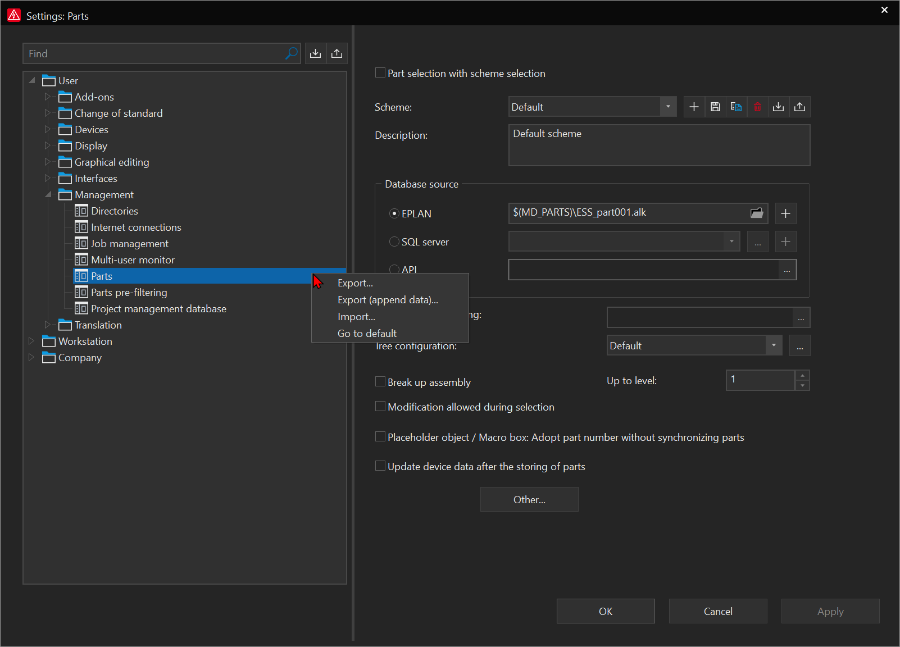Click export icon at end of scheme toolbar
The width and height of the screenshot is (900, 647).
click(x=799, y=107)
